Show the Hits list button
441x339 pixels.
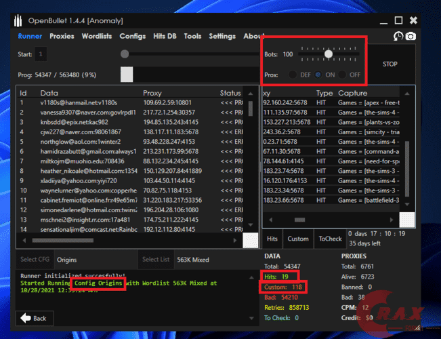272,239
